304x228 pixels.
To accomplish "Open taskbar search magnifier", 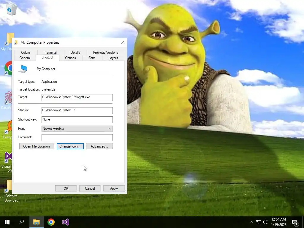I will 21,222.
